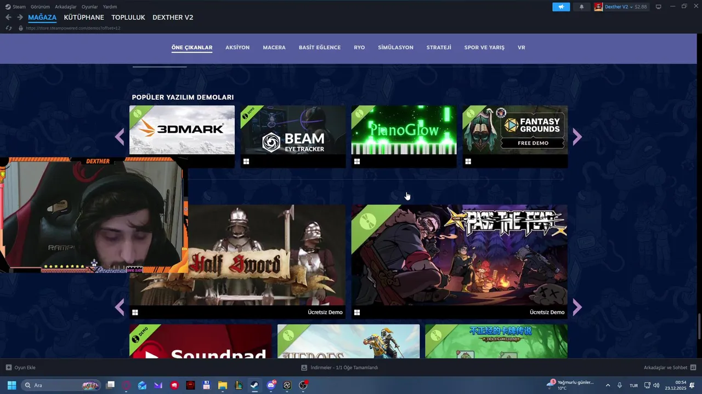The width and height of the screenshot is (702, 394).
Task: Switch to the MAĞAZA section
Action: tap(42, 18)
